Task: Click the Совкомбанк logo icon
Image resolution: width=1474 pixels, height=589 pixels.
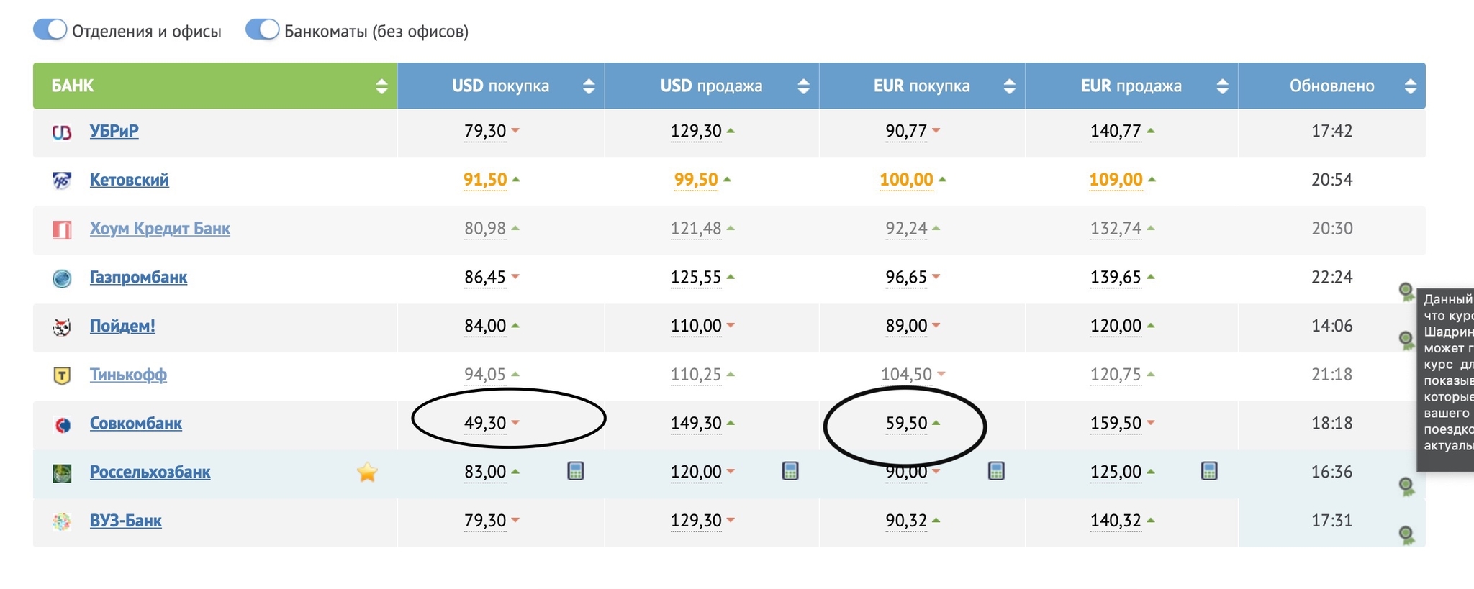Action: (62, 425)
